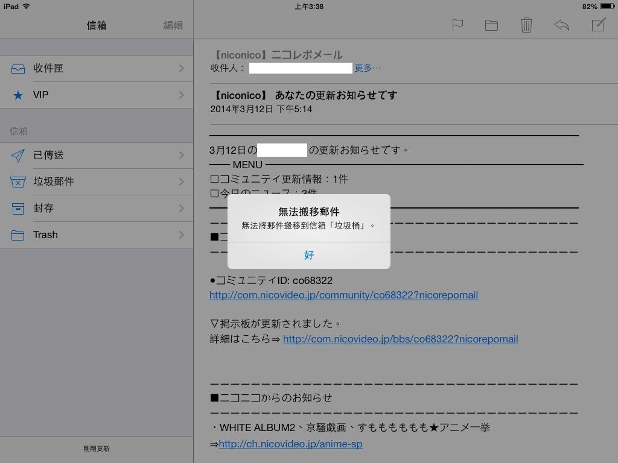
Task: Expand the 收件匣 row chevron
Action: (181, 69)
